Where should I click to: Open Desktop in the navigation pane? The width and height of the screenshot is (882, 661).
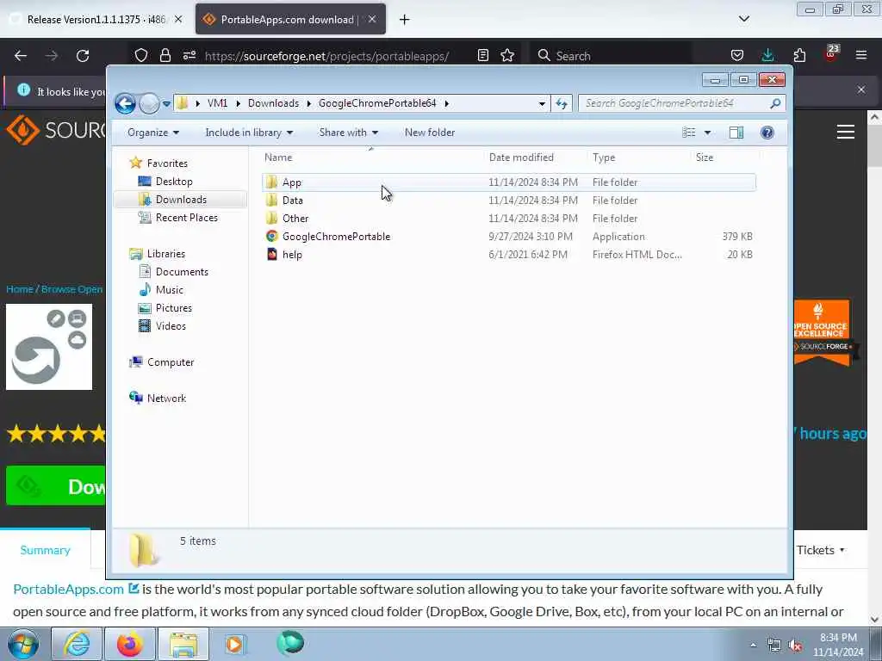pyautogui.click(x=174, y=182)
